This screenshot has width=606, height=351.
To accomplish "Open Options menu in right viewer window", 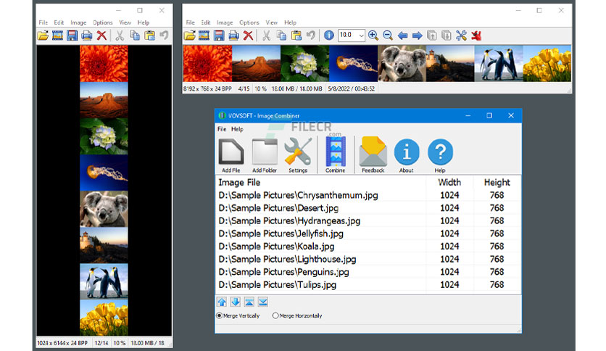I will pos(249,22).
